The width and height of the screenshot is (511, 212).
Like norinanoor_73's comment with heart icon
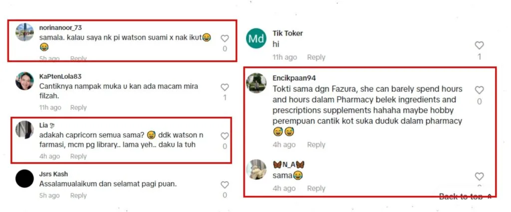tap(225, 38)
